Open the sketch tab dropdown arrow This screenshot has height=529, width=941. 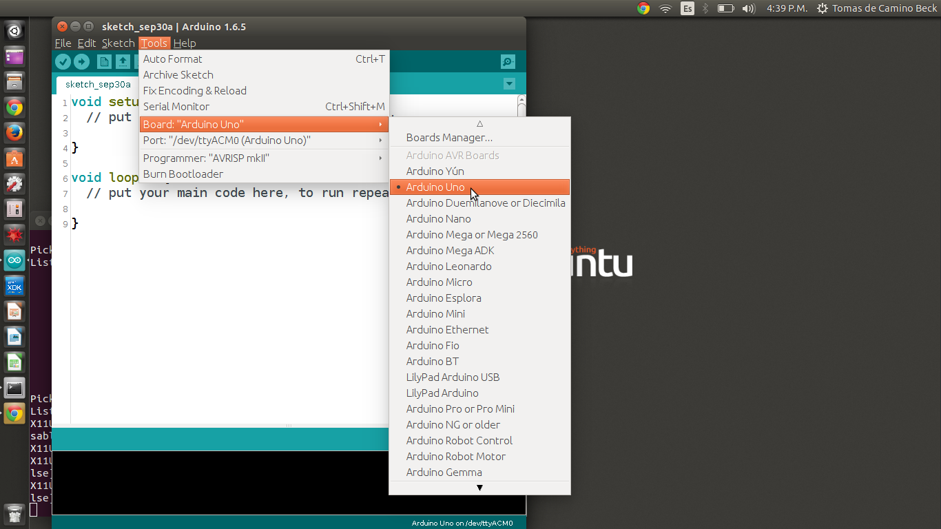point(509,84)
